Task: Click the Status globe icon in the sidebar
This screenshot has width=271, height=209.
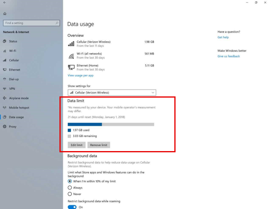Action: (5, 41)
